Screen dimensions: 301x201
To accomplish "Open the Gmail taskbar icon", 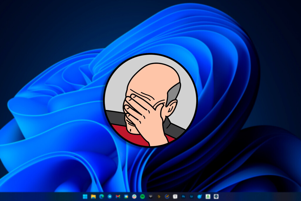I will 118,197.
